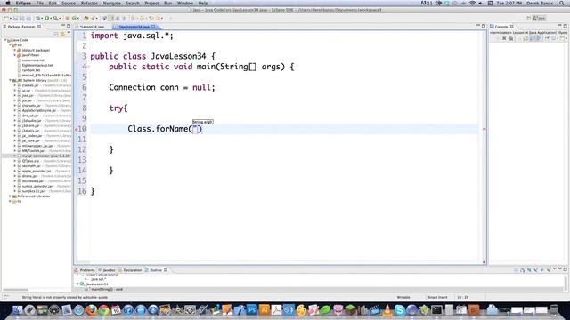Select customers.txt in Package Explorer
570x320 pixels.
pyautogui.click(x=33, y=60)
